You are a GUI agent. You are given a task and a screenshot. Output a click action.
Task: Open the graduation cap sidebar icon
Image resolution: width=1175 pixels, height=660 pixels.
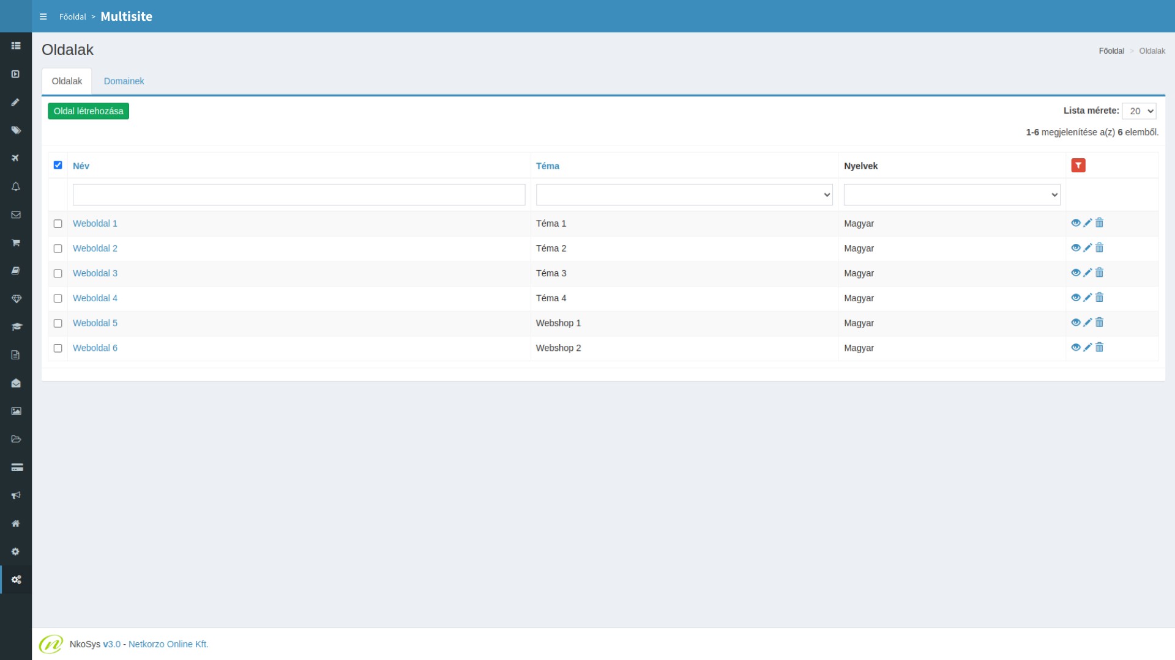pyautogui.click(x=16, y=327)
